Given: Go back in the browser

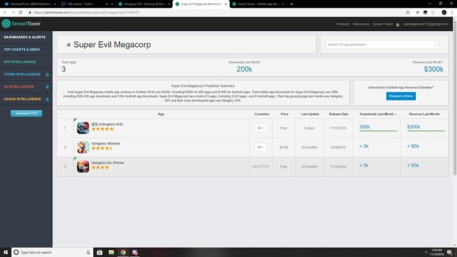Looking at the screenshot, I should (x=5, y=12).
